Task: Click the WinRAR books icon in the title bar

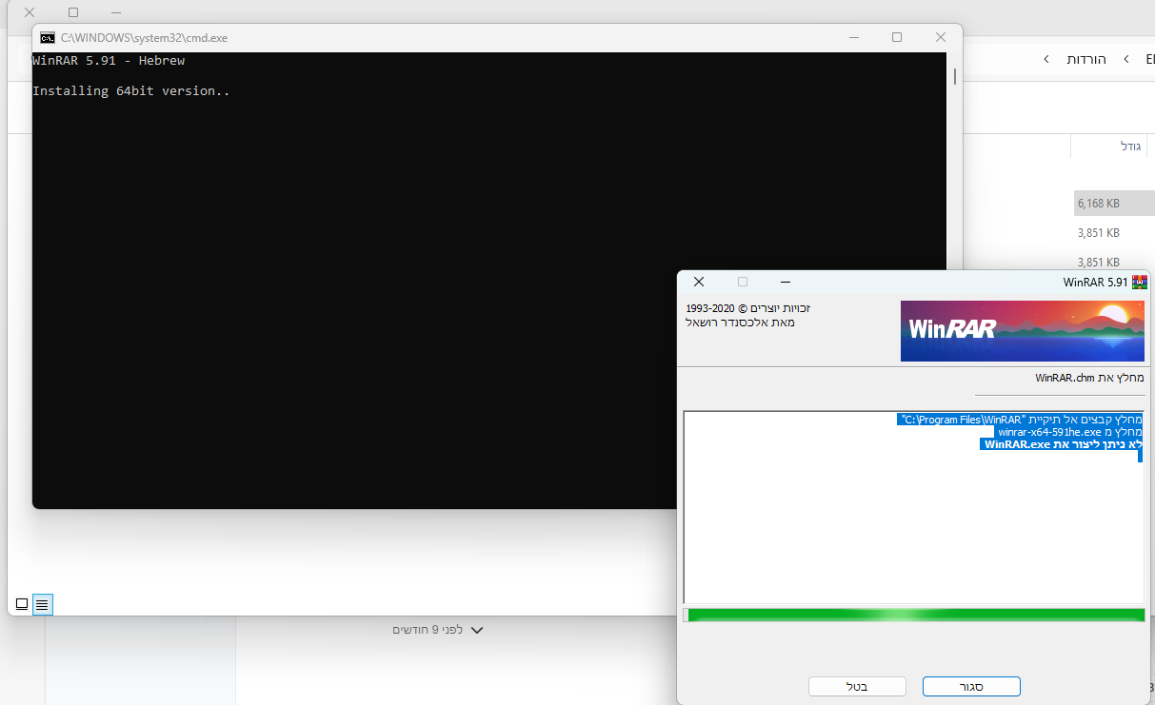Action: 1139,282
